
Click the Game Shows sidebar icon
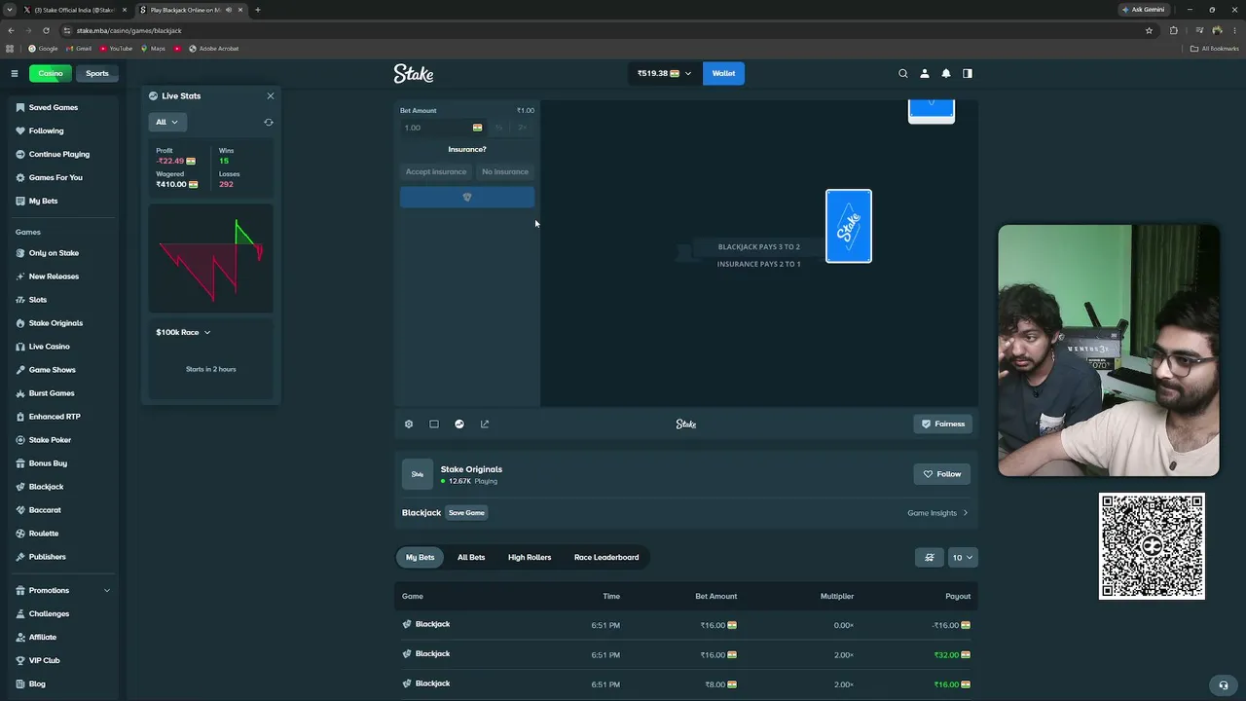tap(20, 370)
